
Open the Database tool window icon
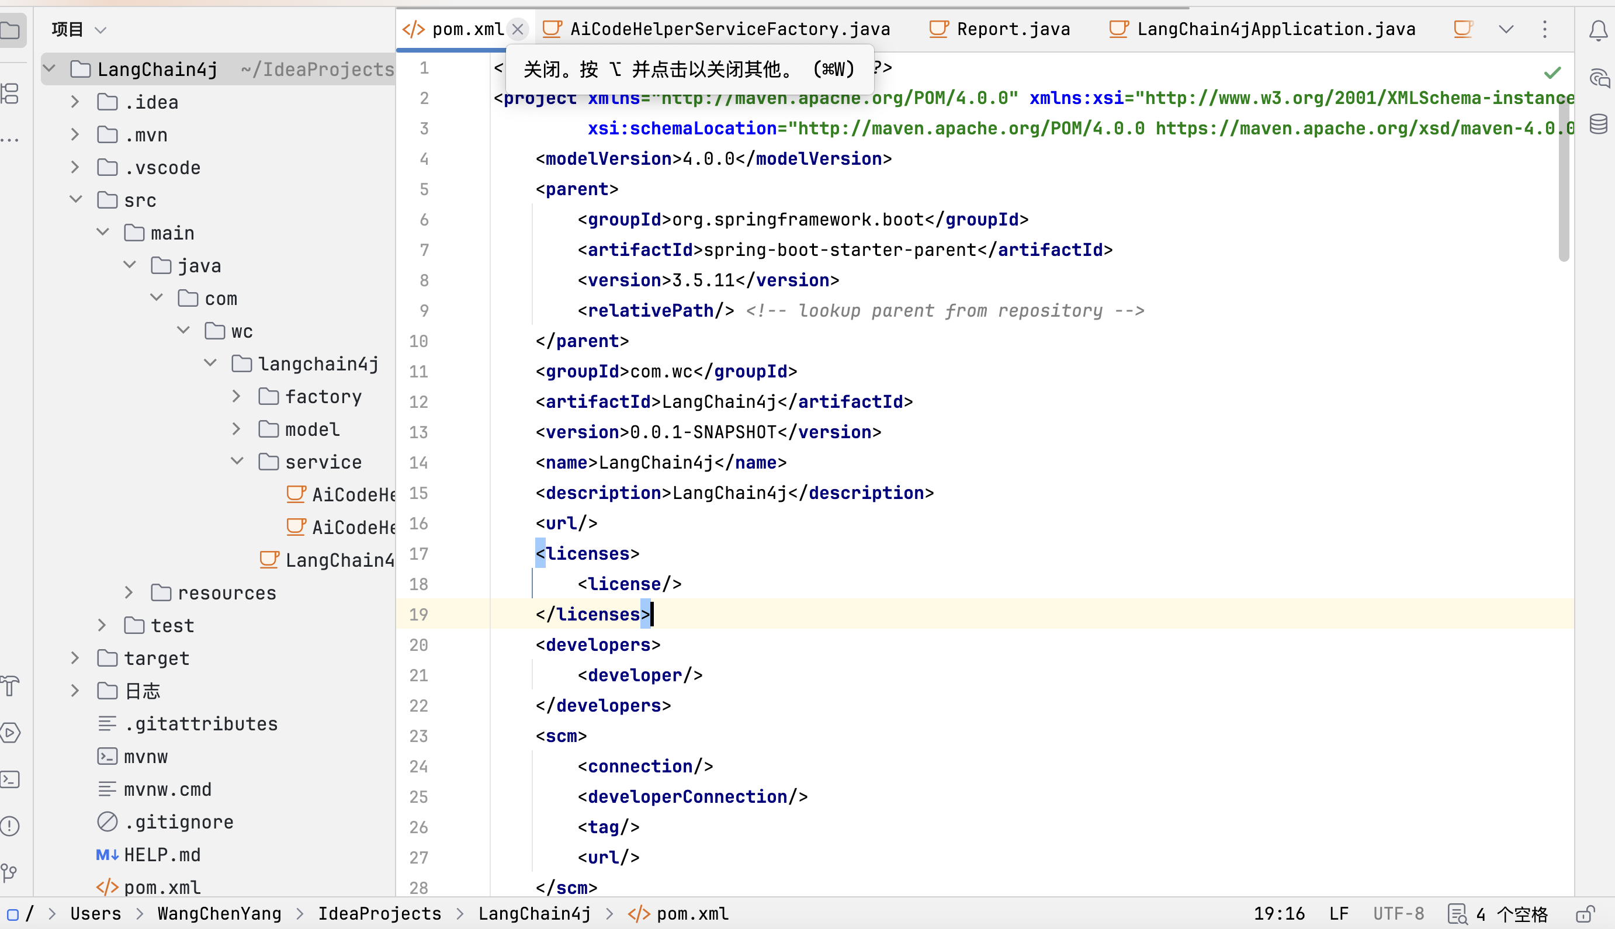click(x=1598, y=124)
